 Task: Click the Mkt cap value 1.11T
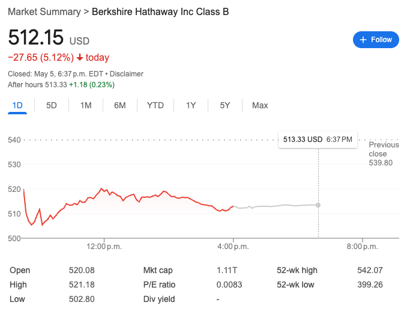(x=227, y=270)
